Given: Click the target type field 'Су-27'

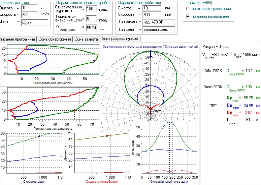Looking at the screenshot, I should 35,22.
